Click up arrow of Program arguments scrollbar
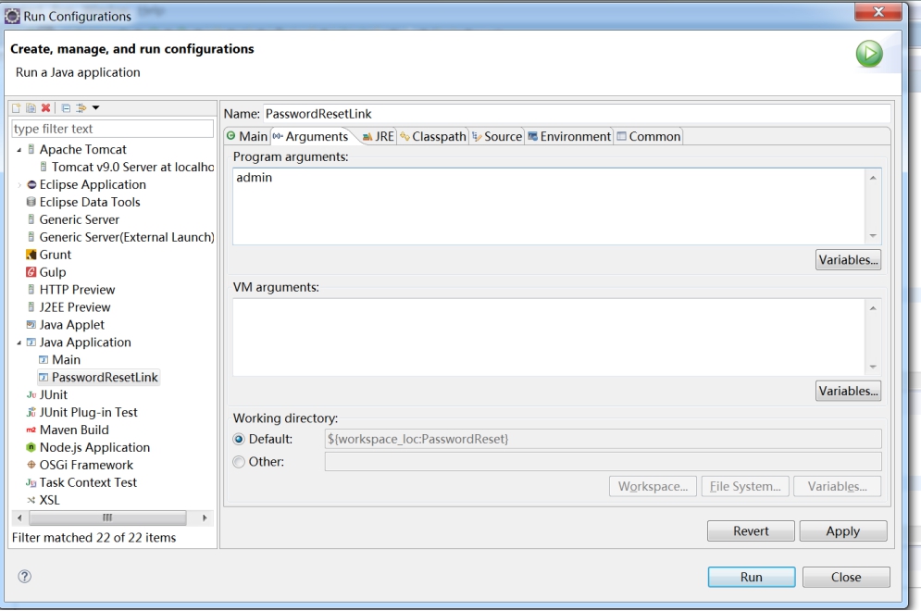 pos(873,178)
